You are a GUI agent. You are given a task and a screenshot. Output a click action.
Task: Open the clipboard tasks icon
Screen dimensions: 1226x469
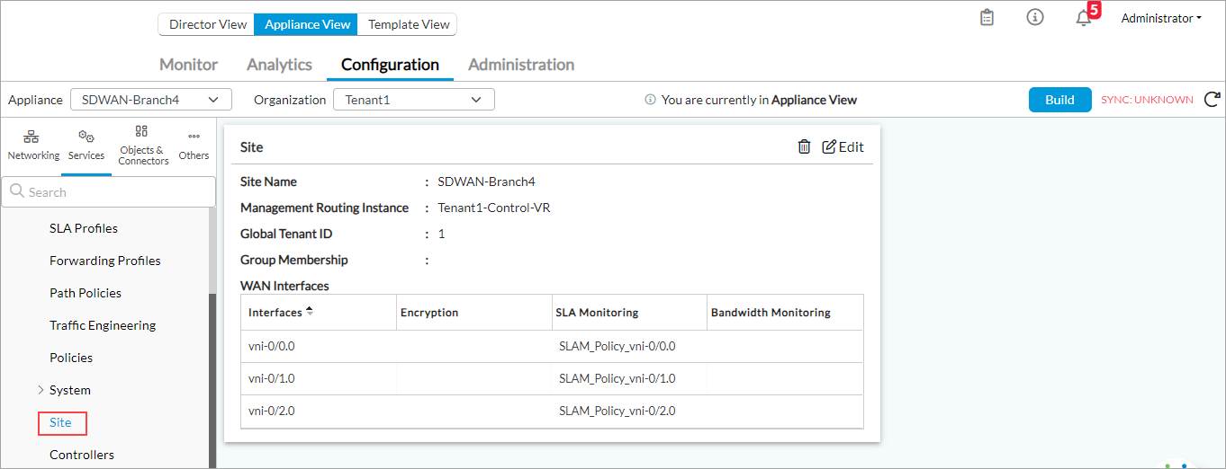(x=987, y=18)
